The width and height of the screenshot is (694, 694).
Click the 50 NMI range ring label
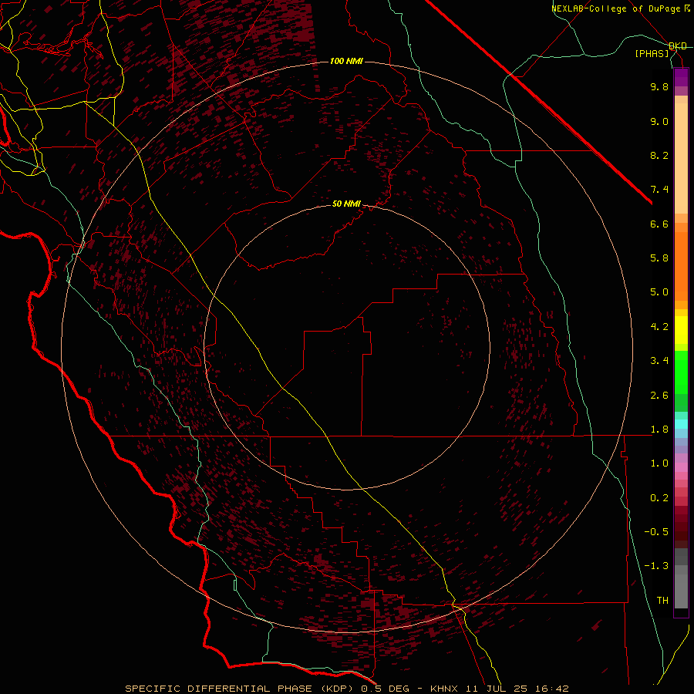[x=346, y=204]
